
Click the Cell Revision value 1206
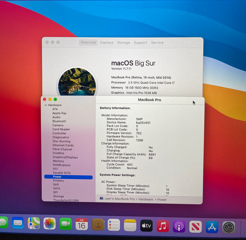point(140,140)
